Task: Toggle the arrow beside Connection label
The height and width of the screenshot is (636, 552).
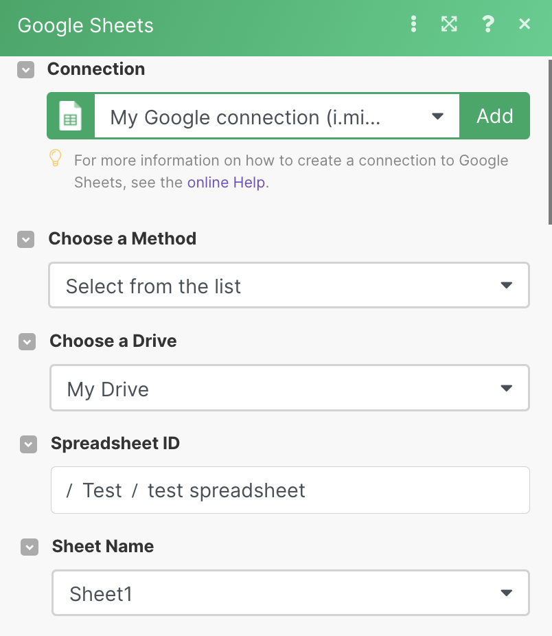Action: [25, 69]
